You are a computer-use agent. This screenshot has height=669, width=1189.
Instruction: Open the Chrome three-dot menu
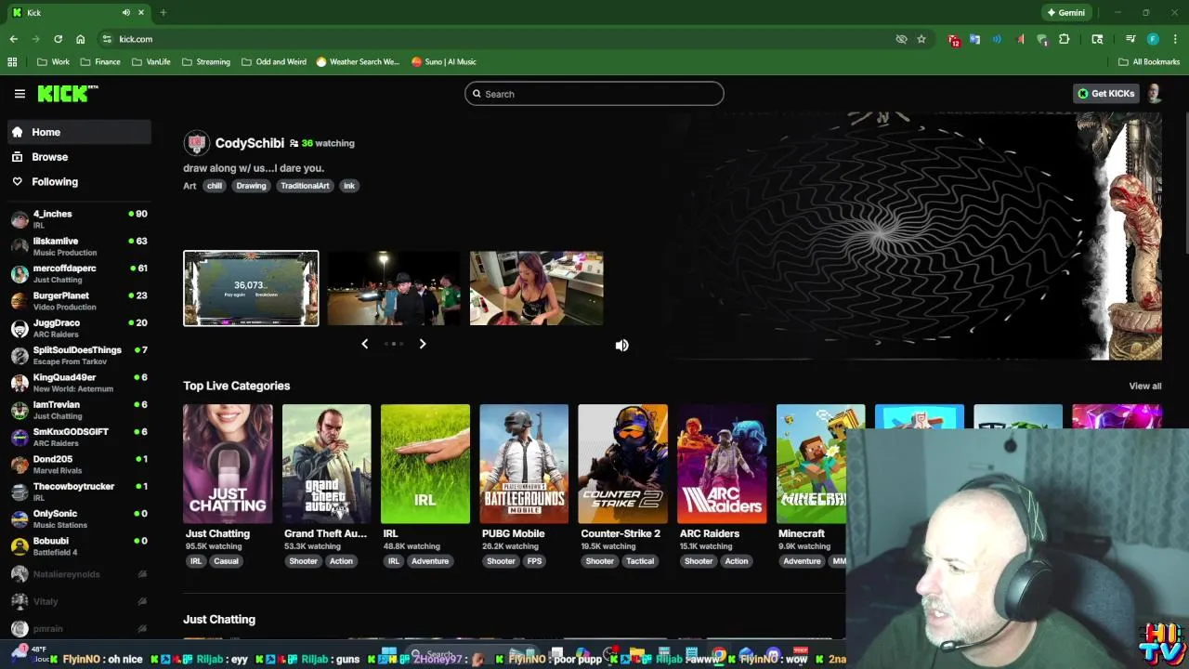tap(1175, 39)
